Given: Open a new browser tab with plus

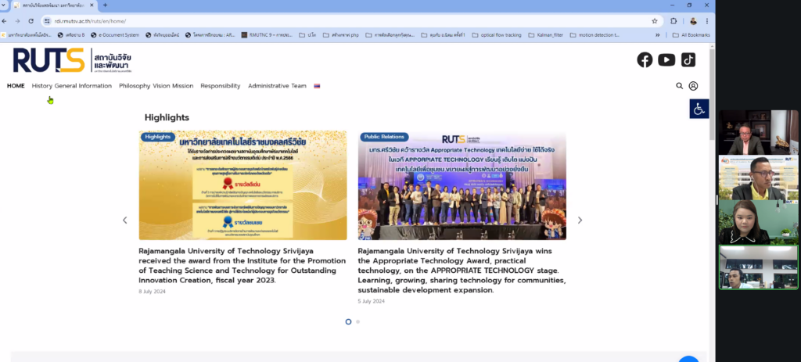Looking at the screenshot, I should click(x=105, y=5).
